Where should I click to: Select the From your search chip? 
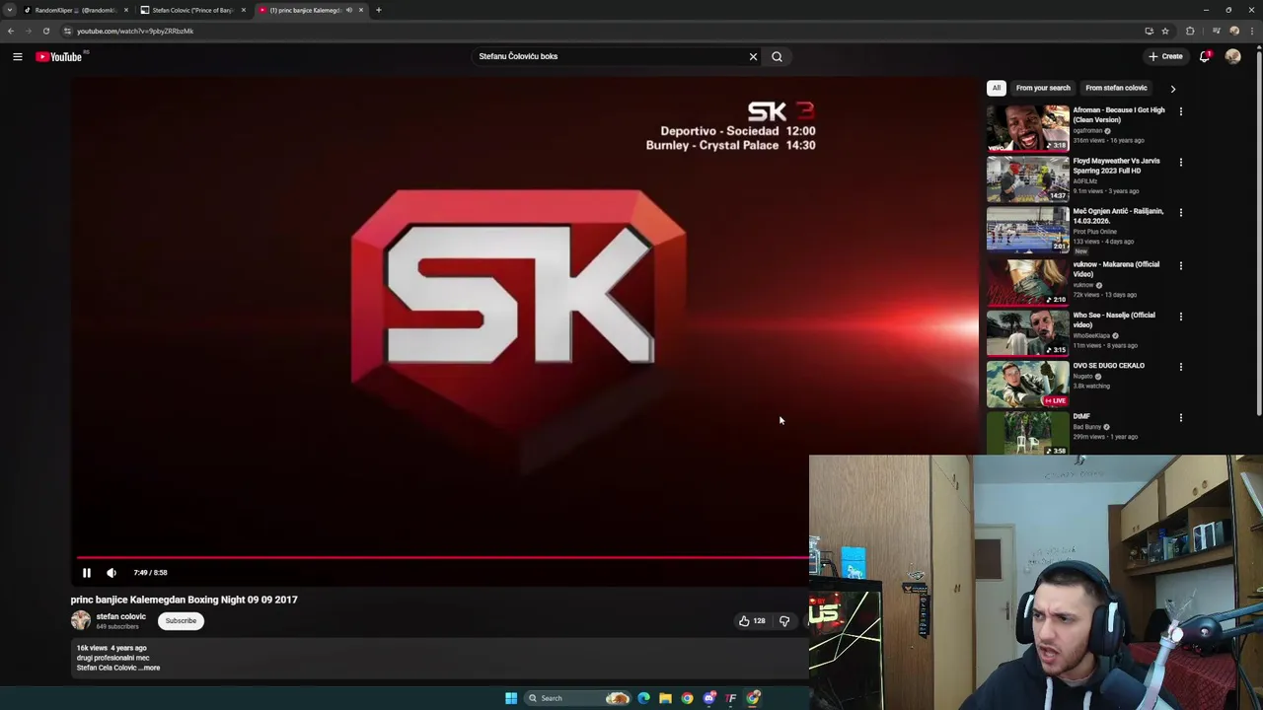coord(1043,88)
